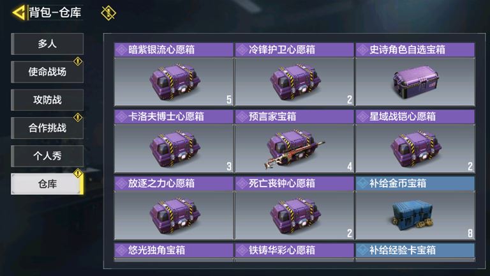Open the 暗紫银流心愿箱 purple crate
This screenshot has width=490, height=276.
pos(174,75)
